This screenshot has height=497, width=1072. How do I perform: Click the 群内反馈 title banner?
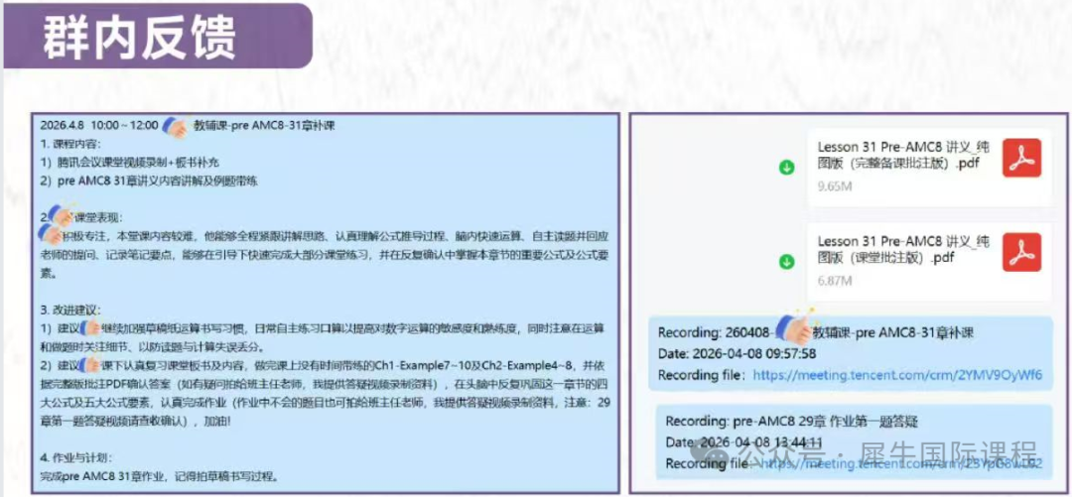pyautogui.click(x=157, y=36)
